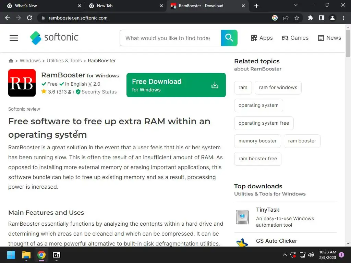Screen dimensions: 351x263
Task: Close the New Tab tab
Action: (161, 6)
